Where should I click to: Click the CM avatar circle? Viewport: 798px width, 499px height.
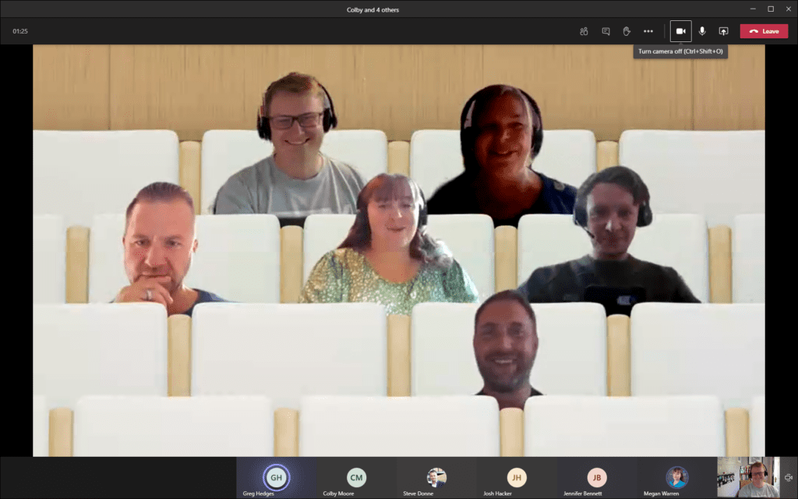(356, 477)
